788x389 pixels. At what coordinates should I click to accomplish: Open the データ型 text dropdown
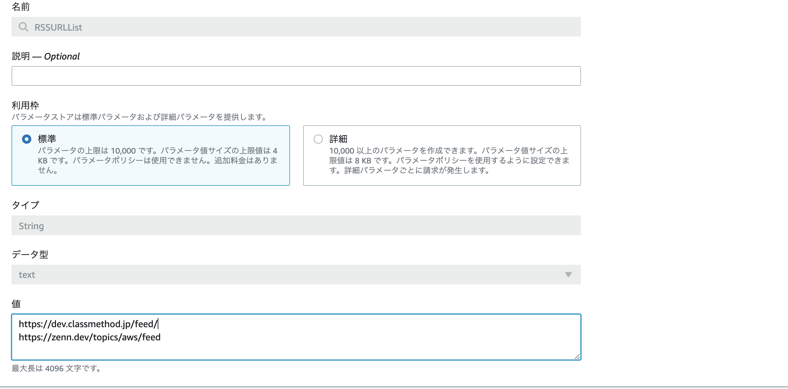(290, 275)
